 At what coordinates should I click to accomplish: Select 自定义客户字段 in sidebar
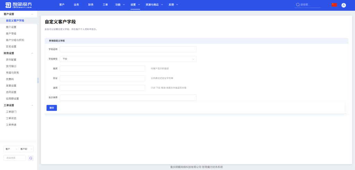pyautogui.click(x=15, y=20)
